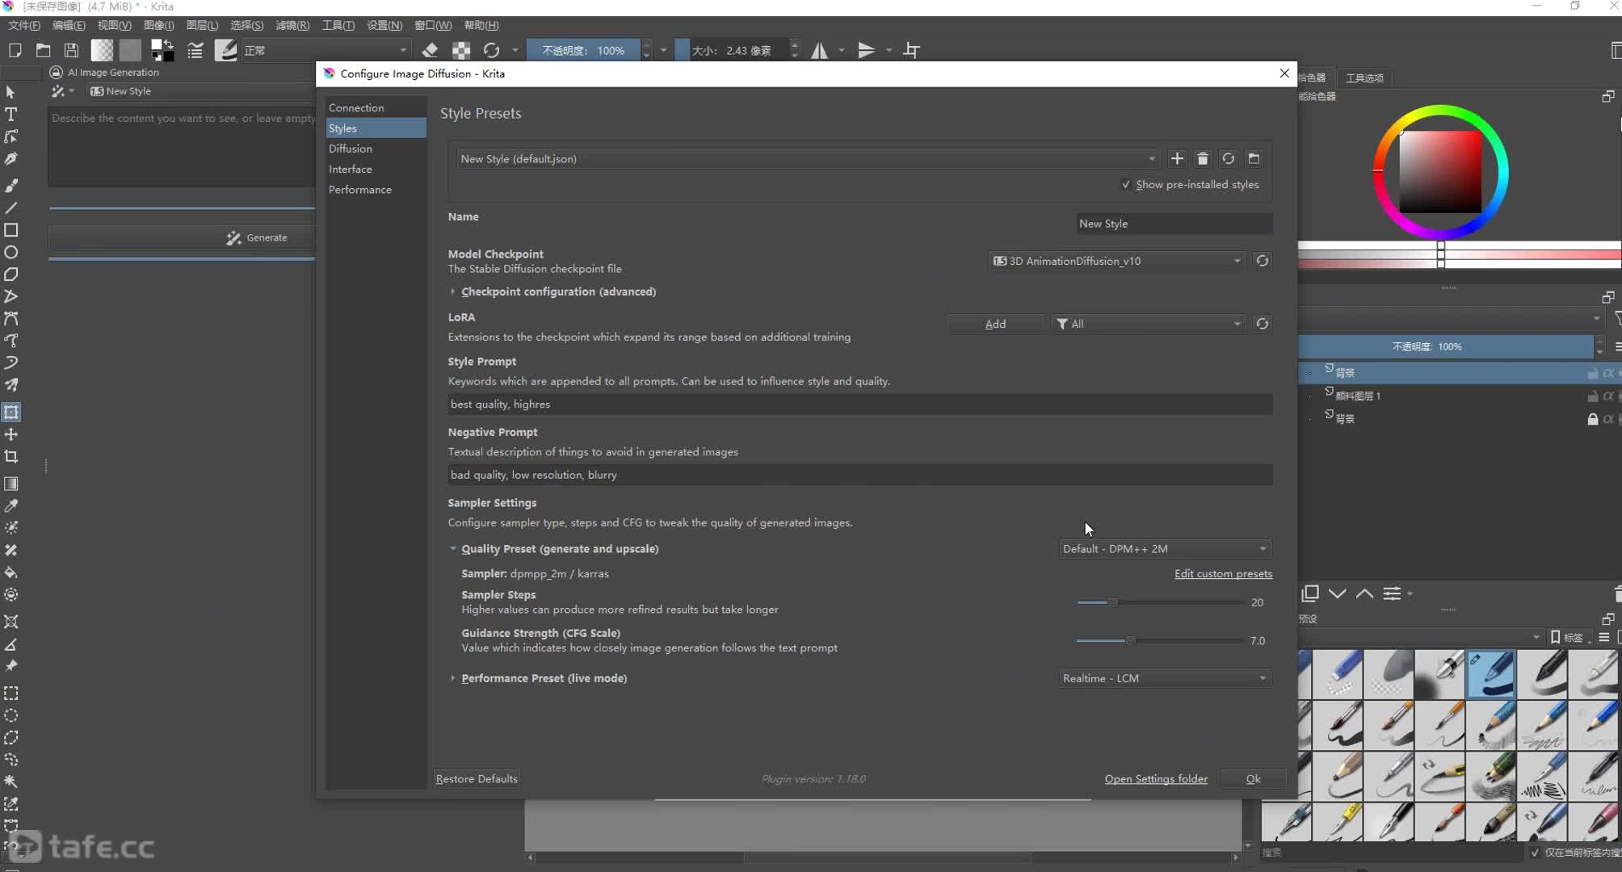
Task: Toggle Show pre-installed styles checkbox
Action: click(x=1126, y=185)
